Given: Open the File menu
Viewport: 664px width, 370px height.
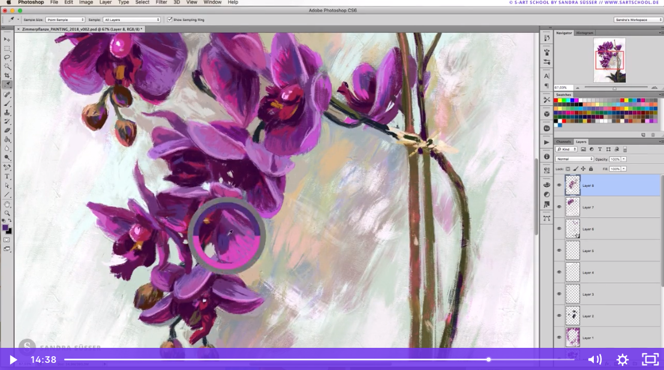Looking at the screenshot, I should (x=54, y=2).
